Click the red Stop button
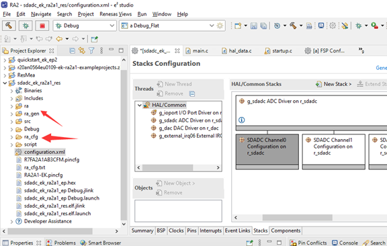The image size is (387, 246). pos(42,26)
